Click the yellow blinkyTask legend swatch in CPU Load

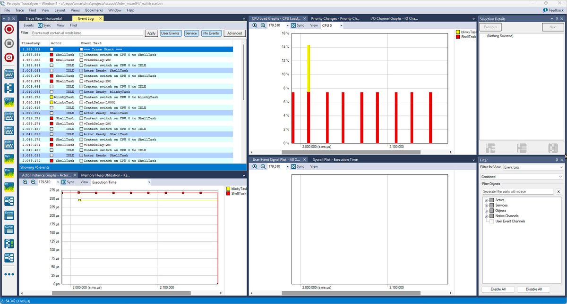click(x=458, y=32)
